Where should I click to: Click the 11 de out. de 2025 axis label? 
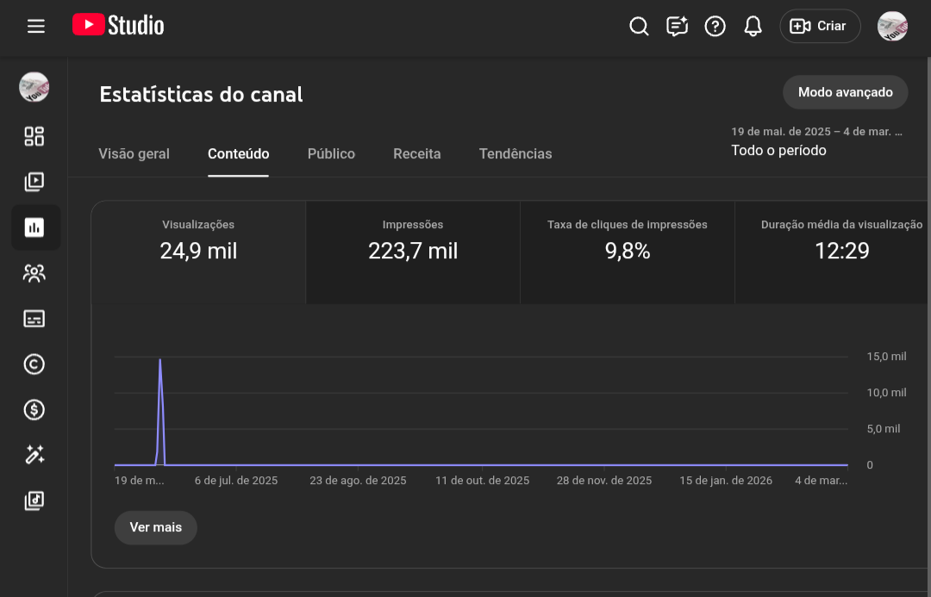[482, 481]
